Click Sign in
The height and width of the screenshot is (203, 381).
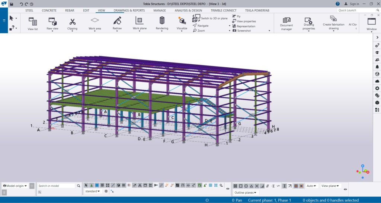coord(352,4)
